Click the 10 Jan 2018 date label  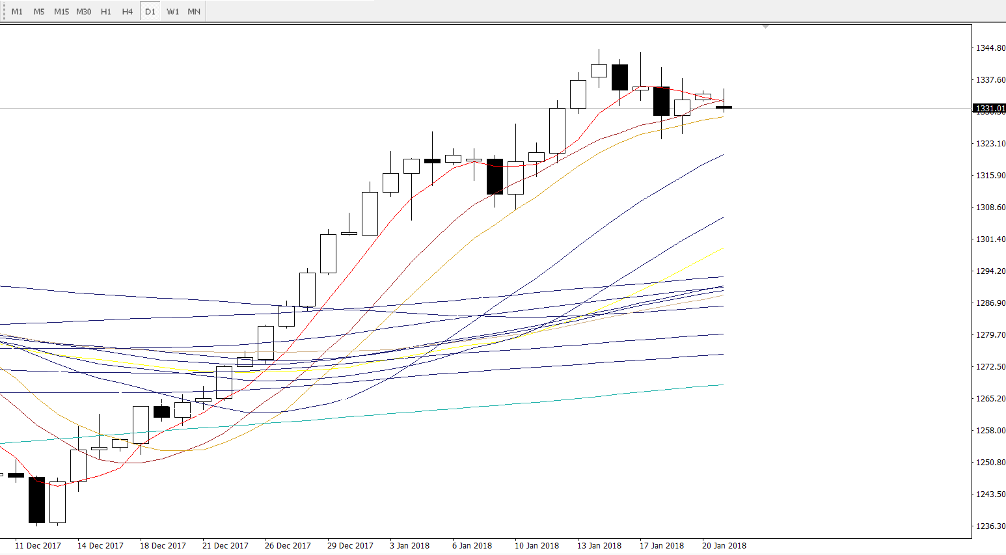[x=537, y=546]
